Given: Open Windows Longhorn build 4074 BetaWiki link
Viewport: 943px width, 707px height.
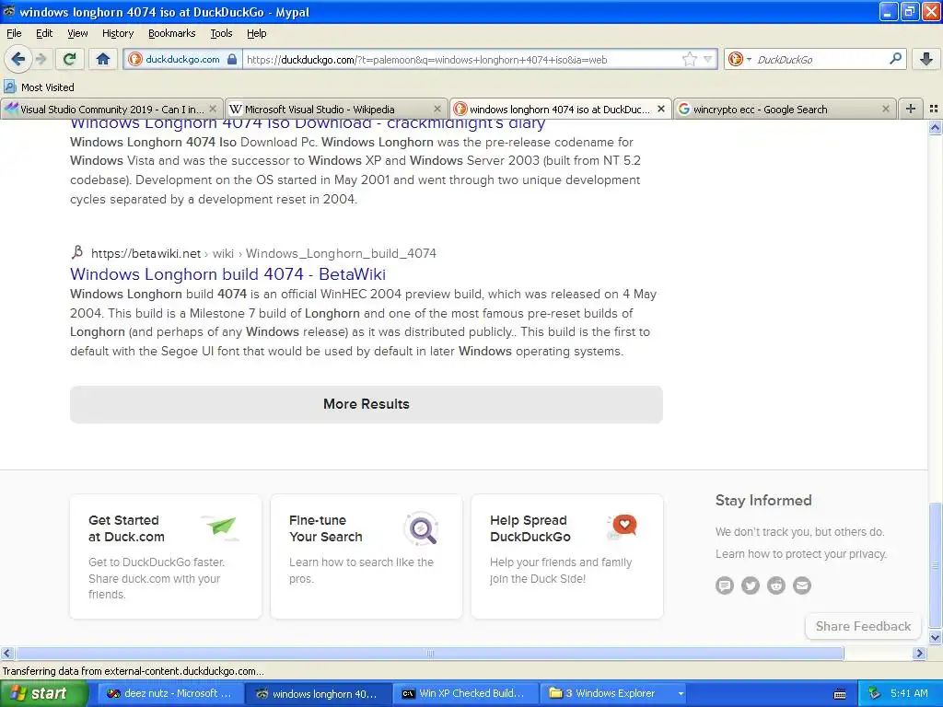Looking at the screenshot, I should click(x=227, y=274).
